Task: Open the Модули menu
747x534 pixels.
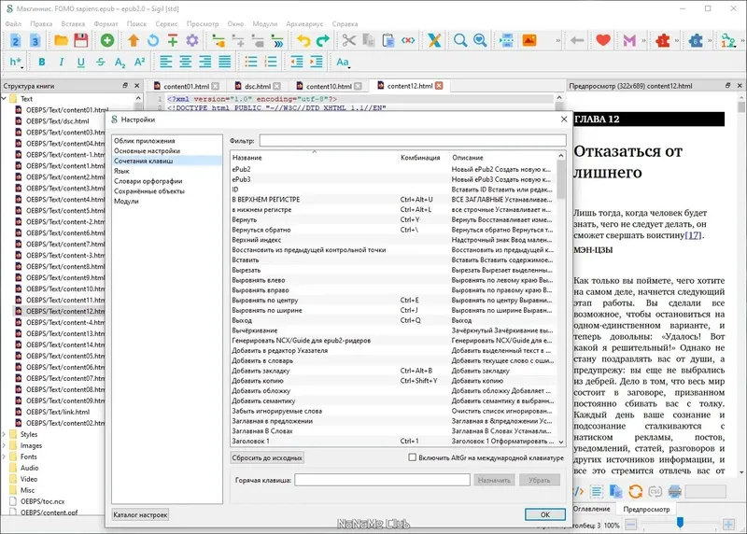Action: click(x=265, y=24)
